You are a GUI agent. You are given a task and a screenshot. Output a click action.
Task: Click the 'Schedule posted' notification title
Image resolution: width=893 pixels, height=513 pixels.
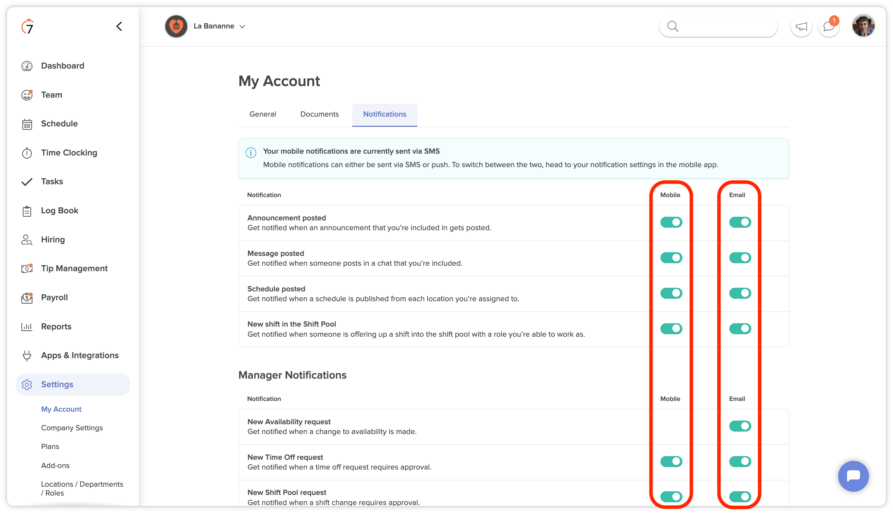(276, 289)
